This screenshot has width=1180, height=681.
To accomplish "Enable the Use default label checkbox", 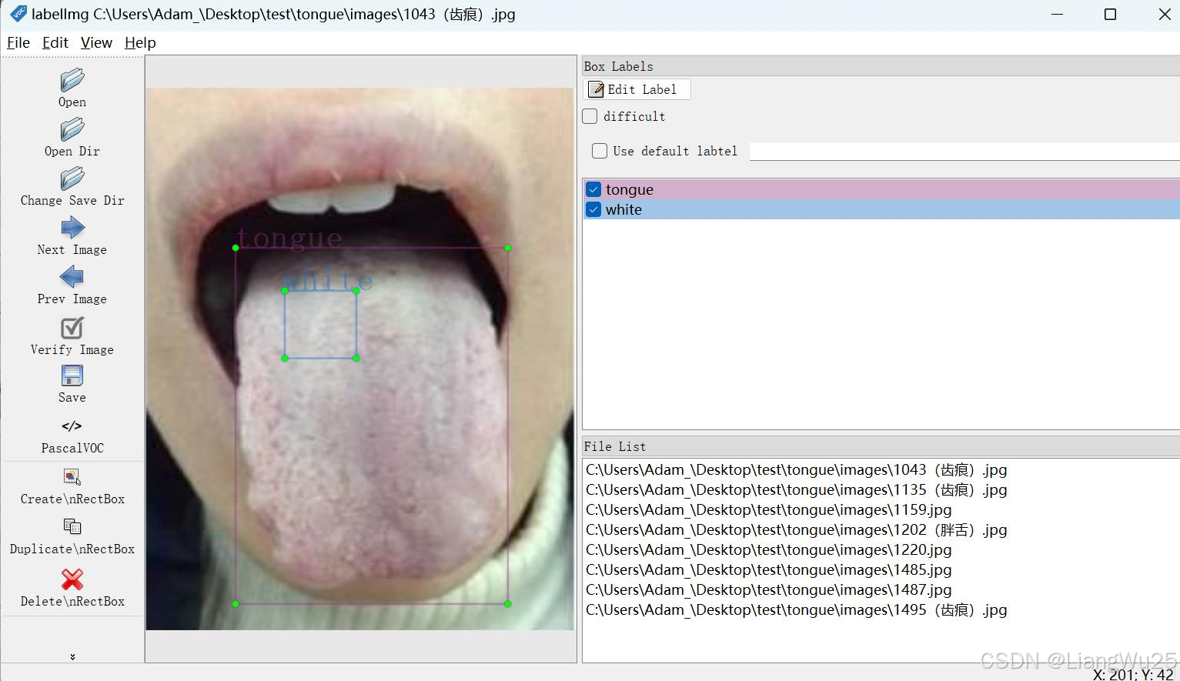I will point(600,151).
